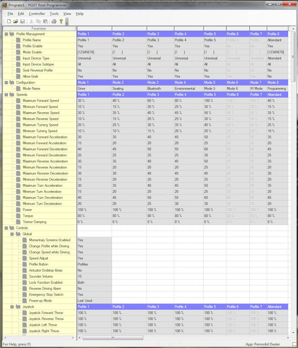
Task: Select the Profile 3 speeds column header
Action: click(x=160, y=94)
